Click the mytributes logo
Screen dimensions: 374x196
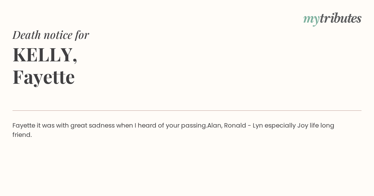pyautogui.click(x=332, y=19)
